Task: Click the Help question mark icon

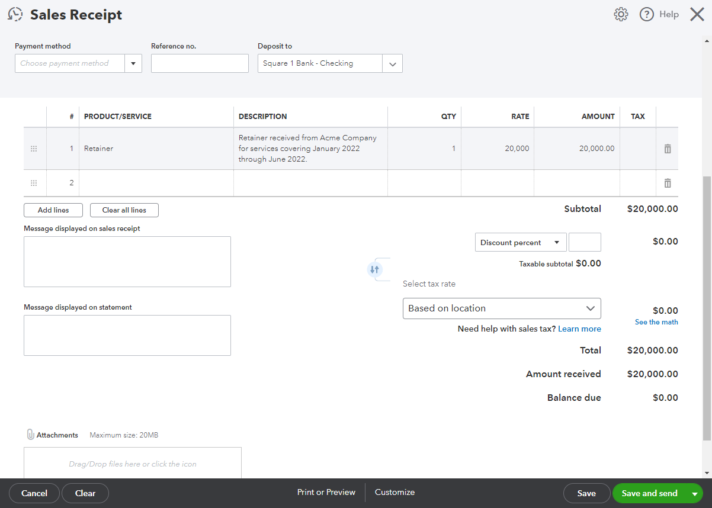Action: click(x=647, y=15)
